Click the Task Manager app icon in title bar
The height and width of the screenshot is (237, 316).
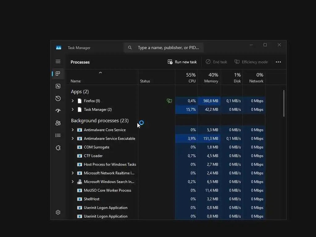tap(59, 48)
